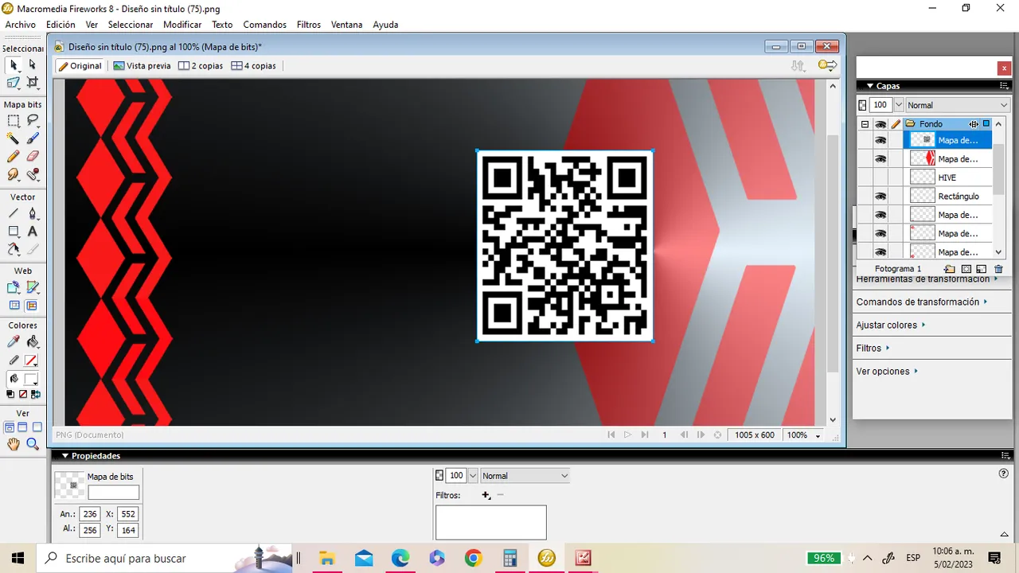Show slices and hotspots
This screenshot has height=573, width=1019.
pyautogui.click(x=33, y=306)
